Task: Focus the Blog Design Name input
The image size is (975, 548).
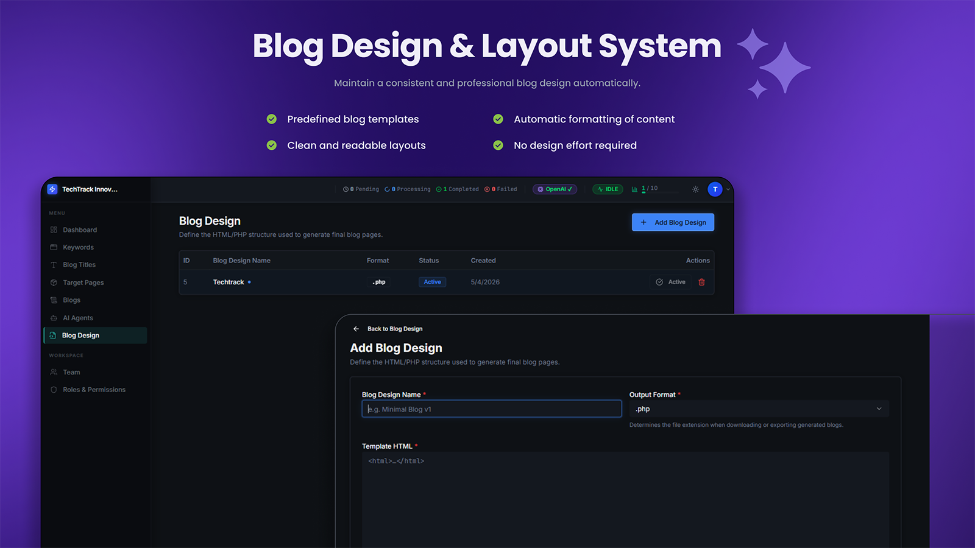Action: point(492,409)
